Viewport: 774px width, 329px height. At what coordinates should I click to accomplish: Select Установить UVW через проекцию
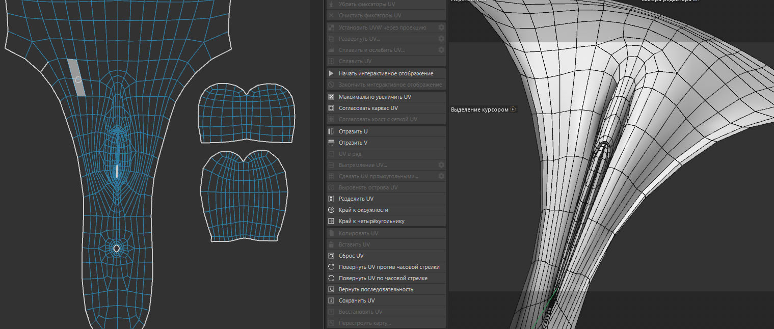click(386, 28)
